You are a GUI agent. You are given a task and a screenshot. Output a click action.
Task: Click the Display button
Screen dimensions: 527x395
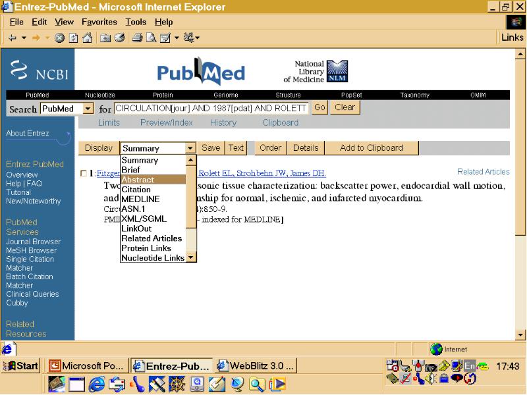point(98,148)
